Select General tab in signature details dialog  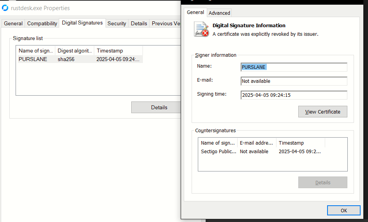(x=195, y=12)
